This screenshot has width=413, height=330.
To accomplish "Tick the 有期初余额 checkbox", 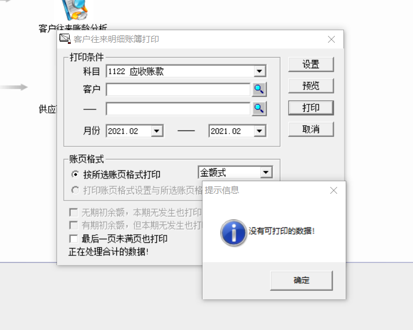I will tap(73, 225).
